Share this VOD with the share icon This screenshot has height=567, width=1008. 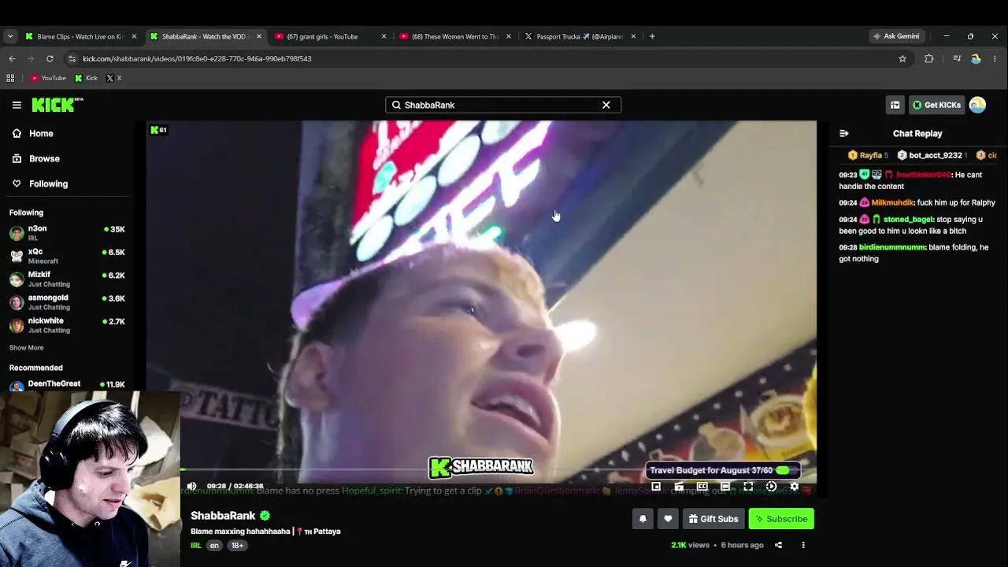pyautogui.click(x=778, y=545)
